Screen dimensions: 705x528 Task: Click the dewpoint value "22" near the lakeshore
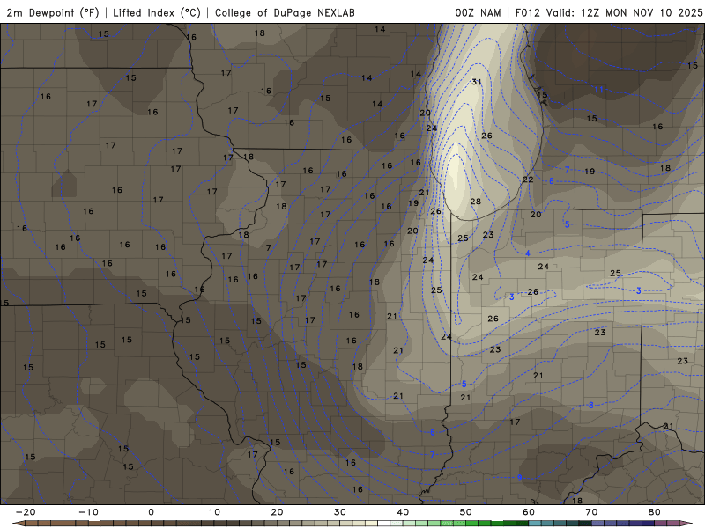click(x=528, y=180)
